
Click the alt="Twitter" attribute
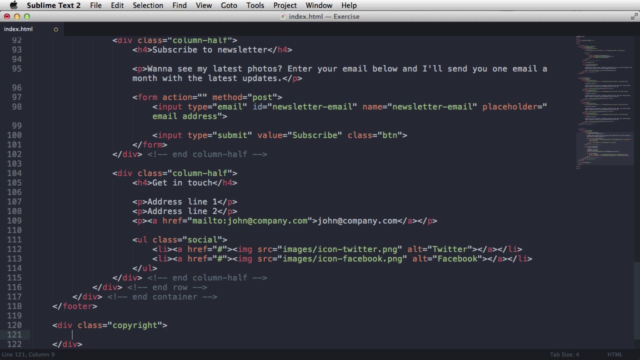click(440, 249)
